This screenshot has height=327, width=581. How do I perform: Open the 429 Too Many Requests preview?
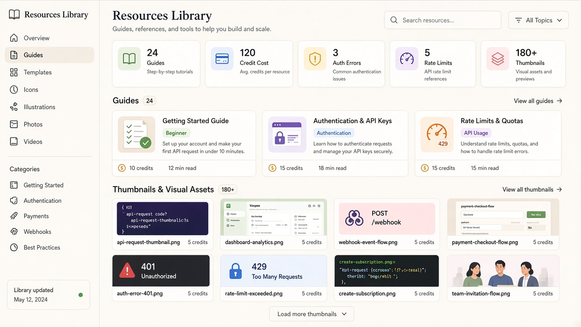coord(274,271)
